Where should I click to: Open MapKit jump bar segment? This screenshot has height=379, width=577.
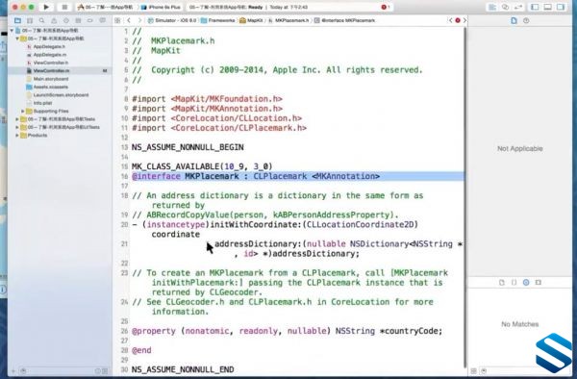pos(251,20)
